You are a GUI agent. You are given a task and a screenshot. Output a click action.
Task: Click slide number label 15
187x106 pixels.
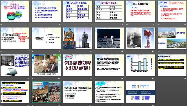coord(90,78)
